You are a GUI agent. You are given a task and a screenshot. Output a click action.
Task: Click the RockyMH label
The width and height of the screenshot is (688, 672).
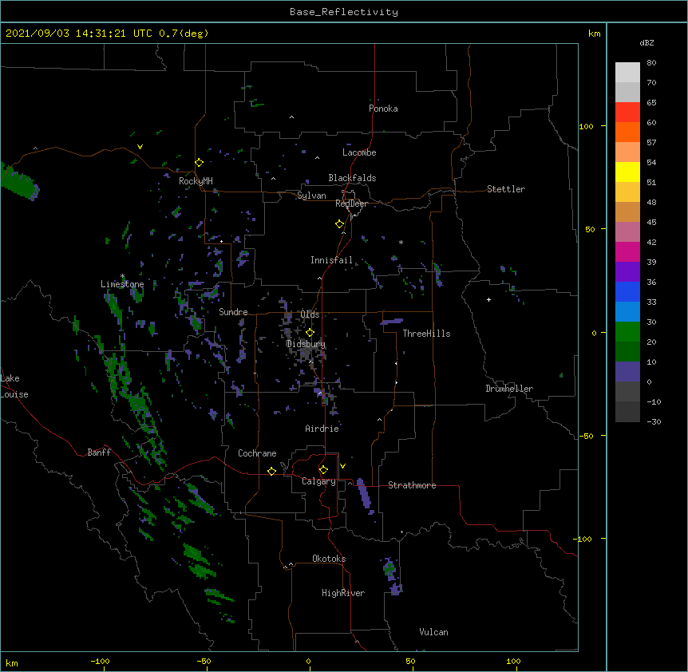196,180
